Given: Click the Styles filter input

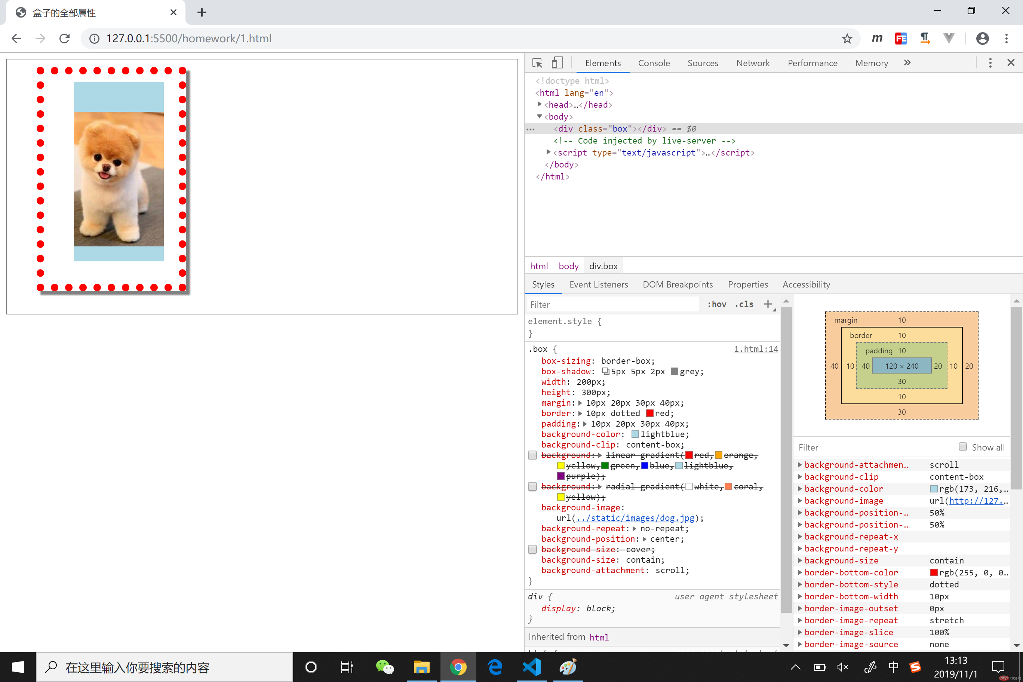Looking at the screenshot, I should [x=613, y=304].
